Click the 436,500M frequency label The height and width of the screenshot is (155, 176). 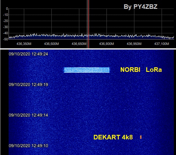click(51, 44)
